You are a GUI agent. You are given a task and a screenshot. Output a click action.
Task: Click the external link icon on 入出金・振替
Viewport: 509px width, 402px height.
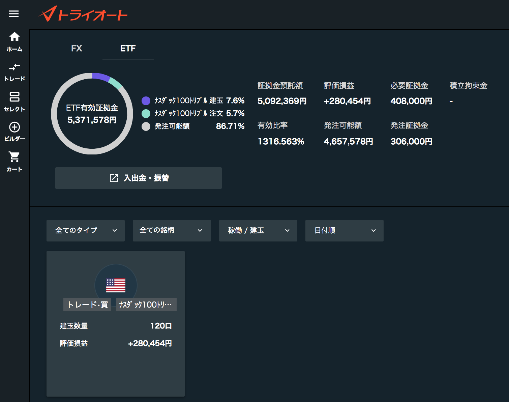(114, 178)
